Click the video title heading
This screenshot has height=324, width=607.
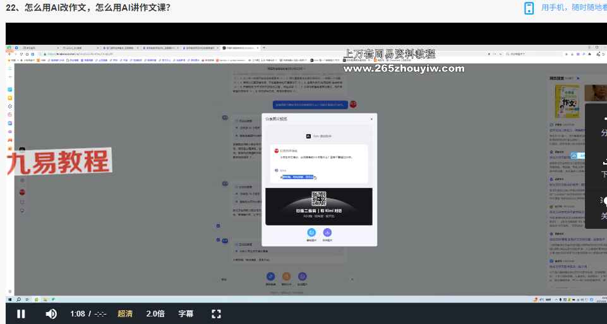pyautogui.click(x=88, y=8)
